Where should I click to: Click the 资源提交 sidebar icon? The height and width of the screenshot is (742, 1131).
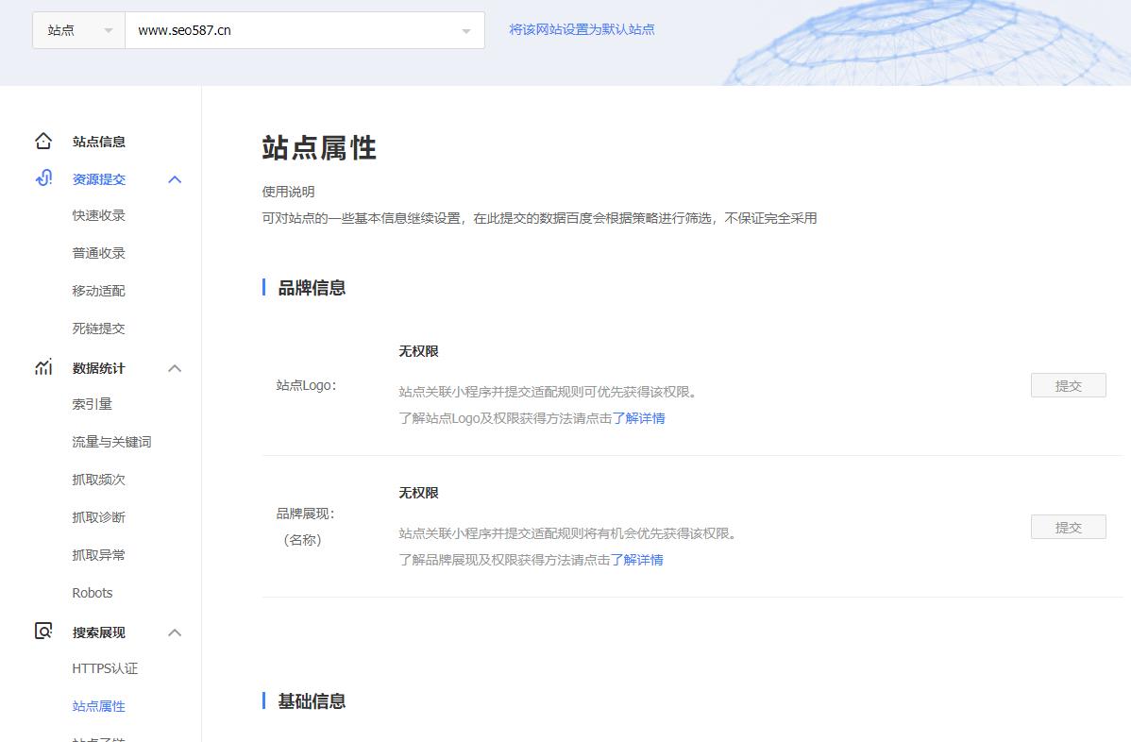42,178
